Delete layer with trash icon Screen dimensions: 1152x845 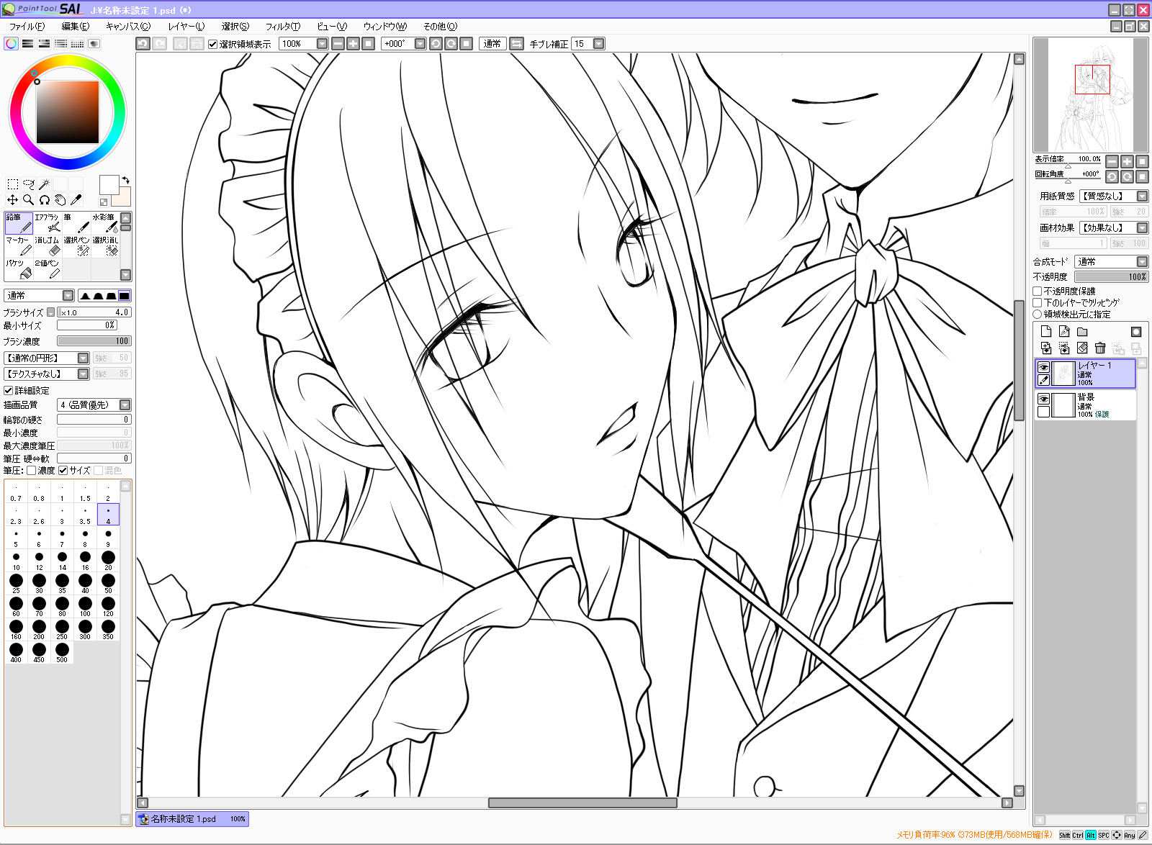[x=1100, y=348]
